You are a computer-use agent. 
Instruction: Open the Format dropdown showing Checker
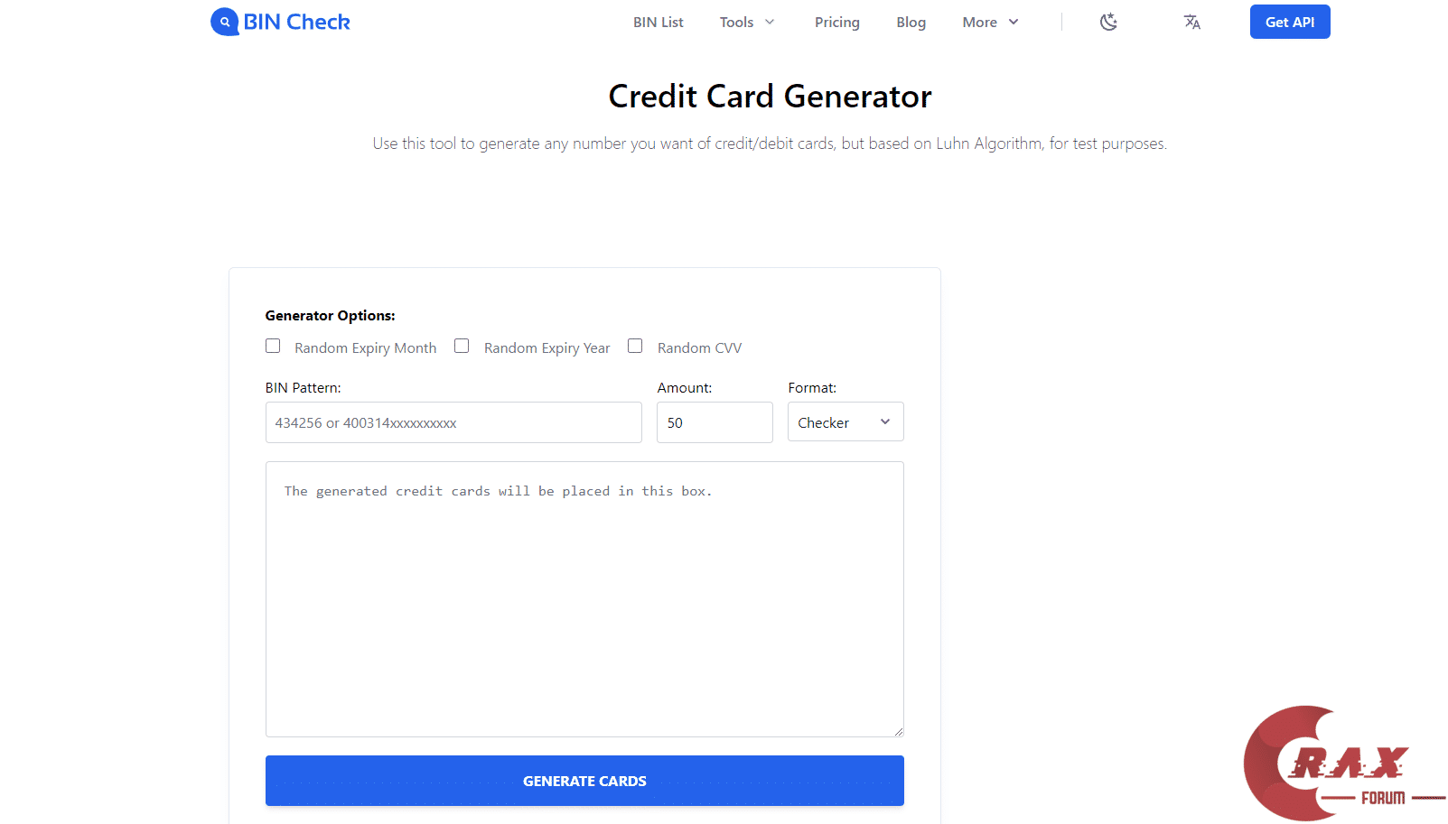pyautogui.click(x=845, y=422)
